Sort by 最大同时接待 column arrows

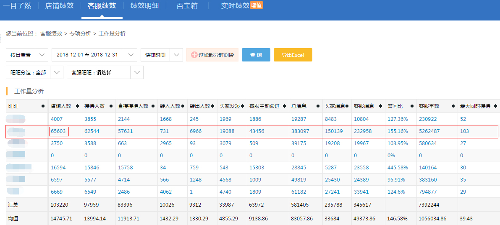pyautogui.click(x=495, y=107)
